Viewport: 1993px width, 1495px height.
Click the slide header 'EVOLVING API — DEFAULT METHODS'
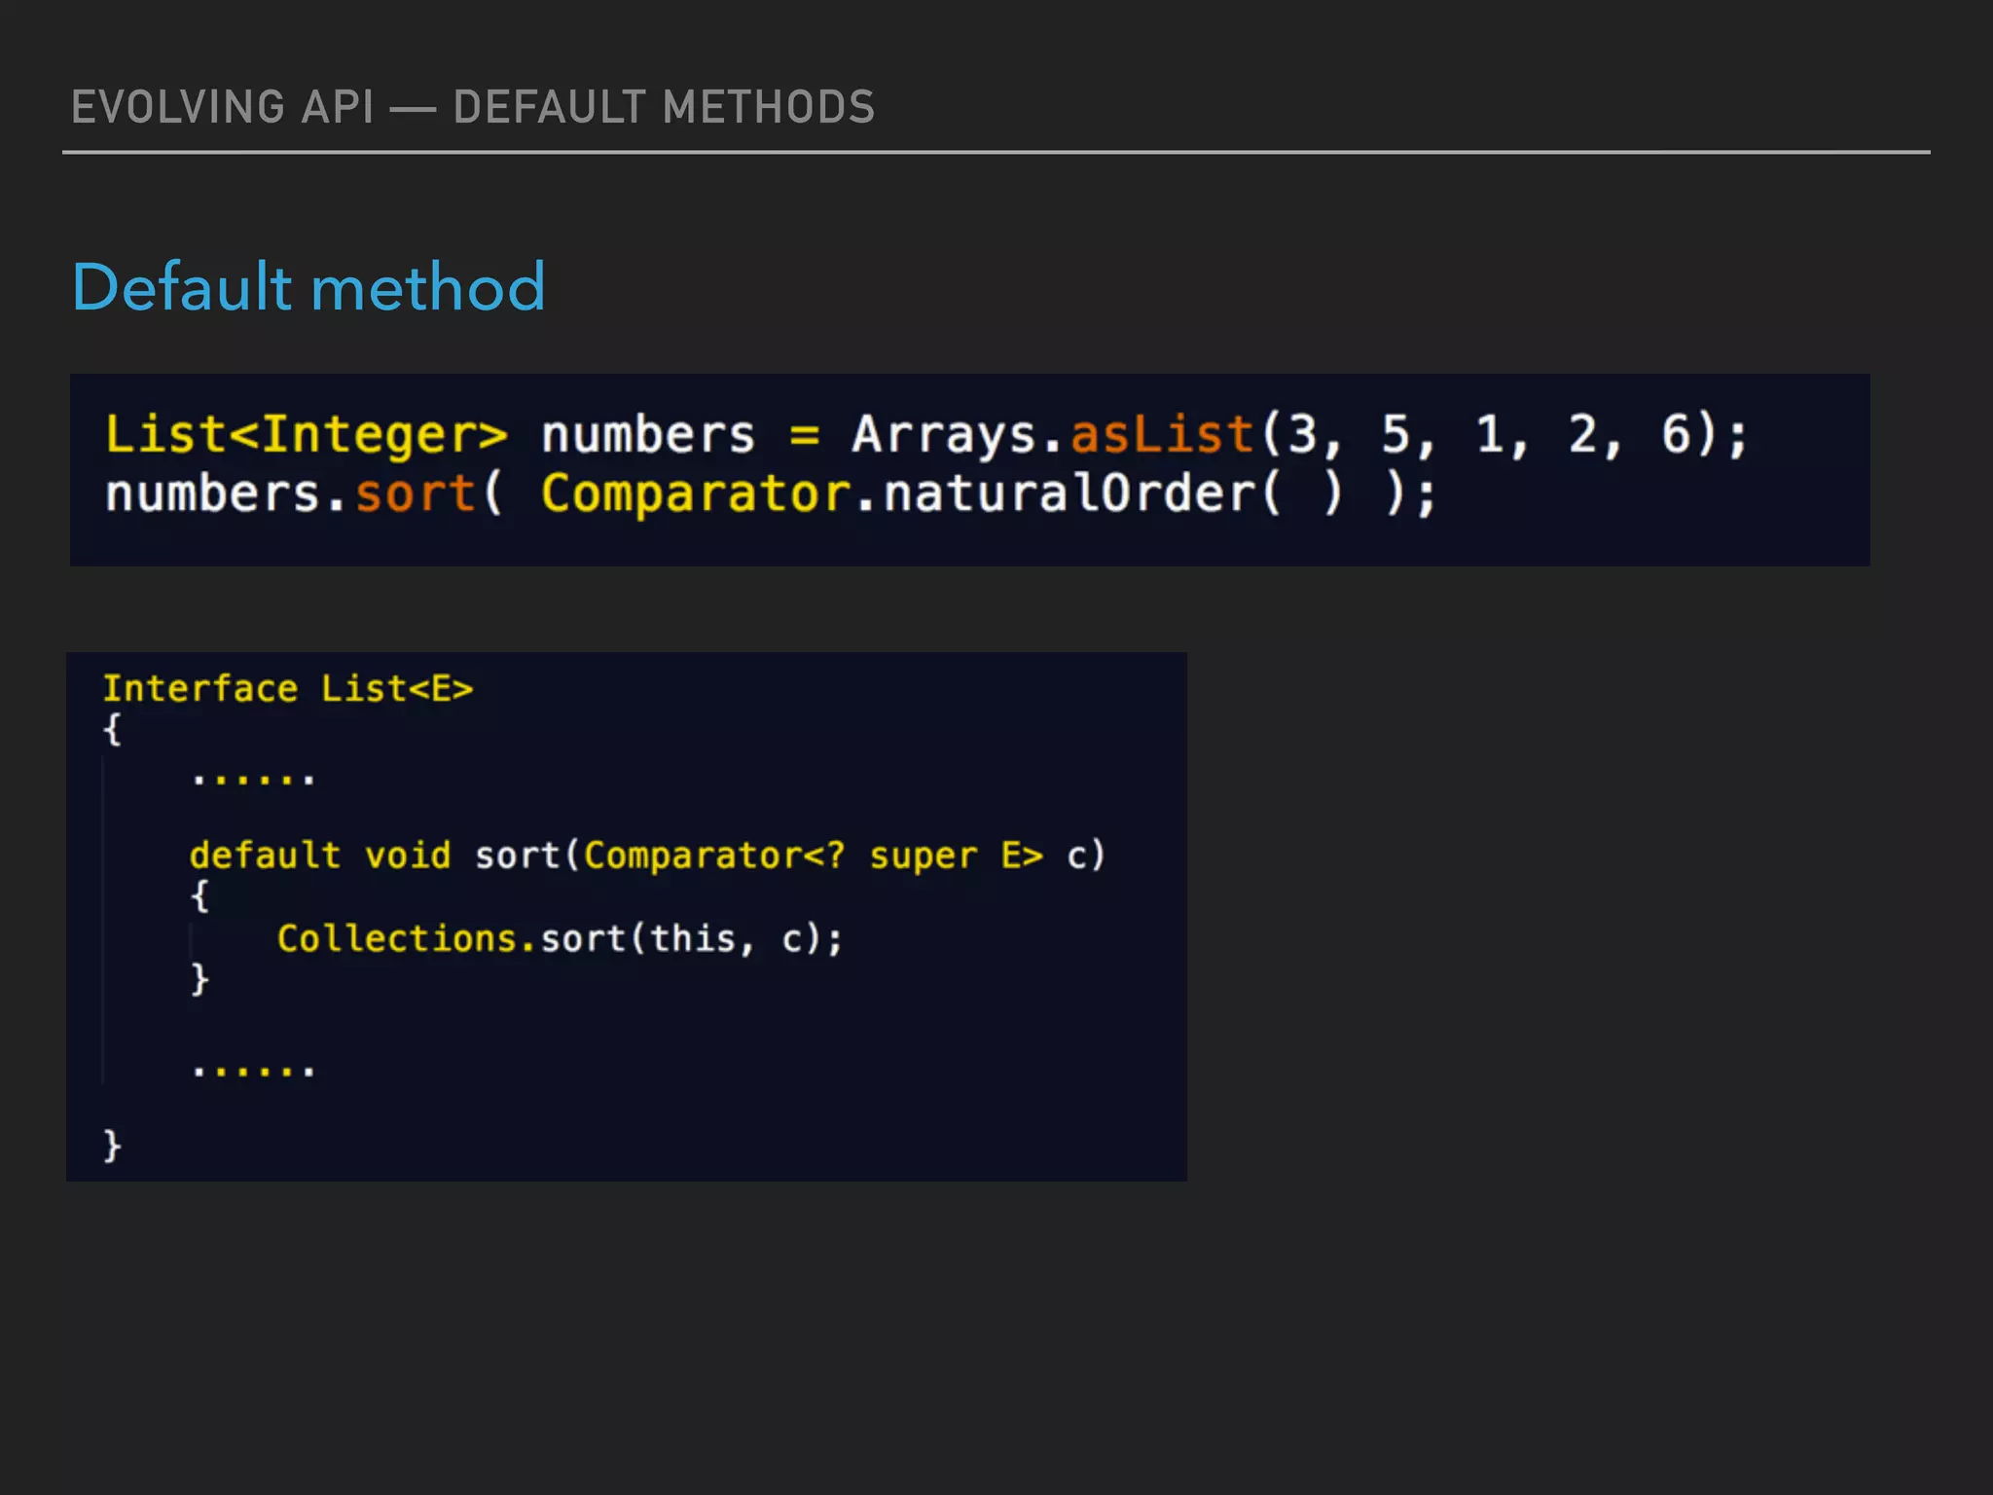(x=473, y=107)
